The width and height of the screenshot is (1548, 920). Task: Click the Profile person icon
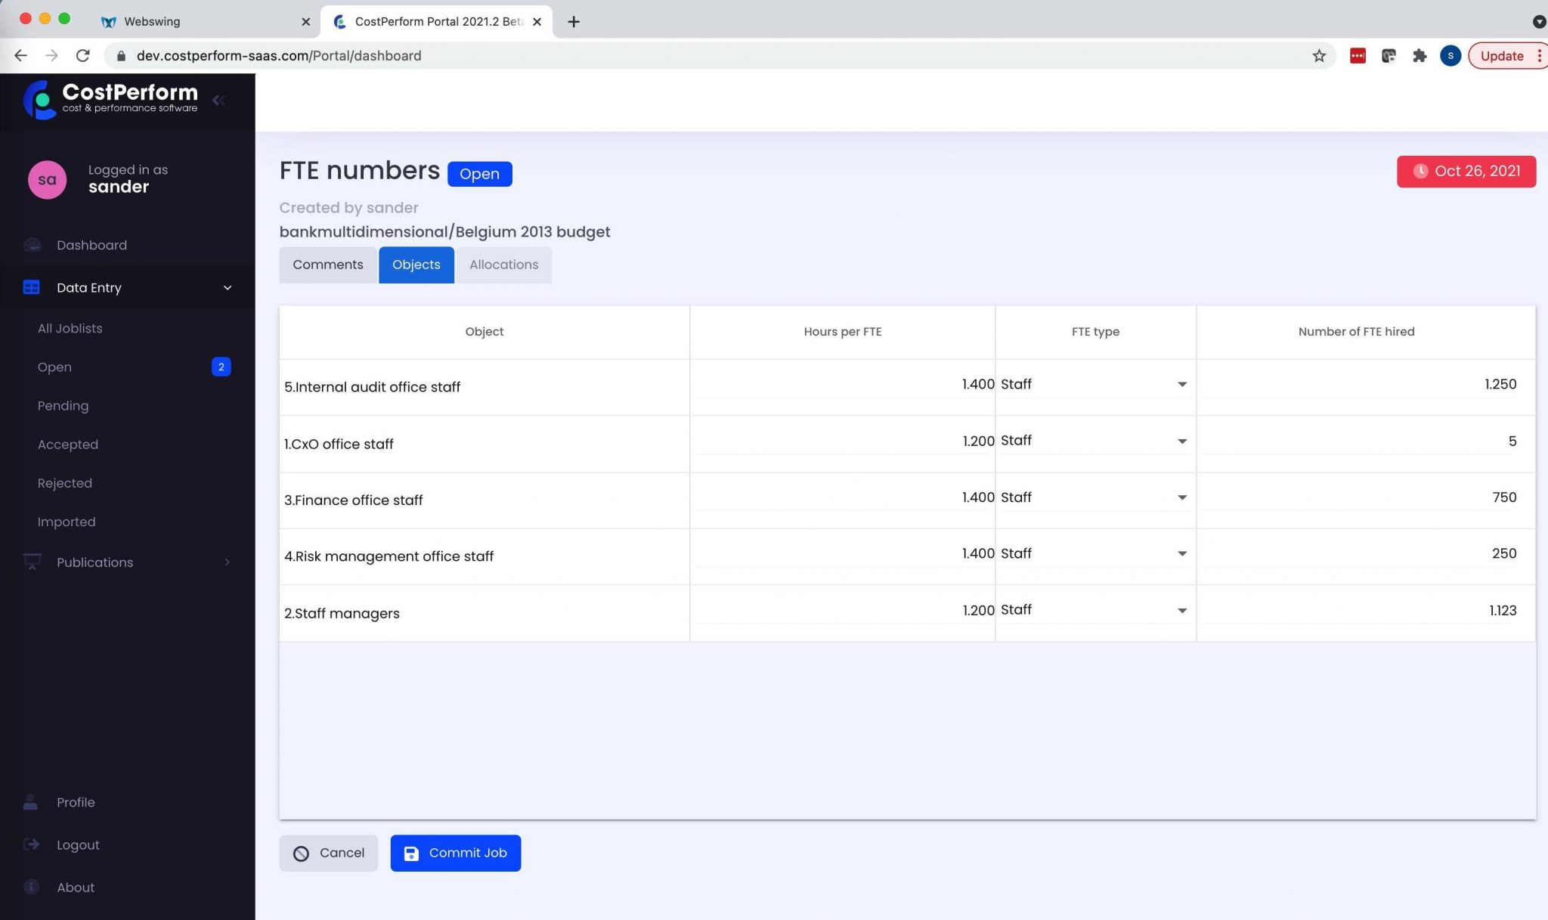coord(31,802)
